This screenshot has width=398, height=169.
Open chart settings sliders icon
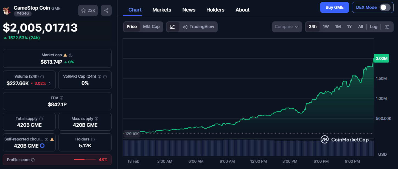click(387, 27)
